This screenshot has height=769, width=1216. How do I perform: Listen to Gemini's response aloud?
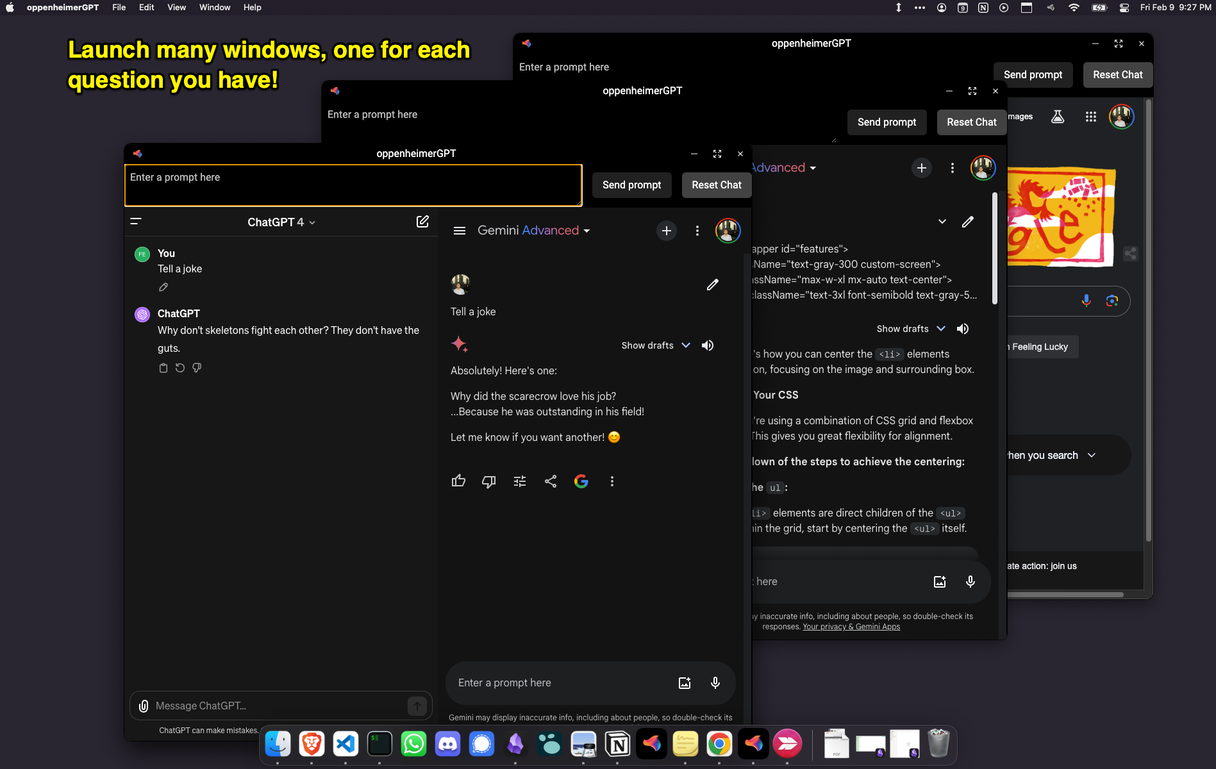(x=708, y=345)
